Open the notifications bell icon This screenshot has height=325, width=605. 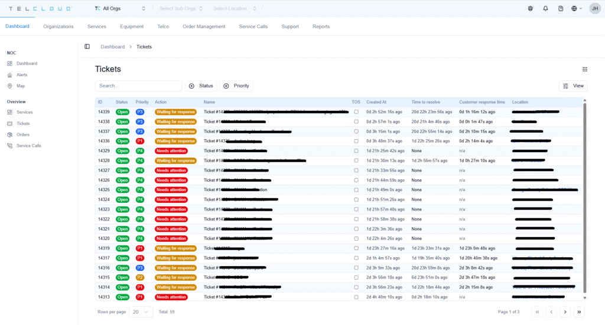(x=545, y=9)
